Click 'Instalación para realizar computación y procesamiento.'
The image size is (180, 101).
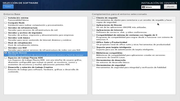[x=36, y=25]
